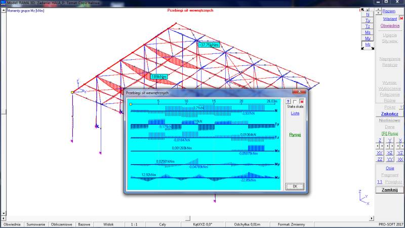Image resolution: width=405 pixels, height=228 pixels.
Task: Switch to XZ plane view
Action: click(390, 153)
